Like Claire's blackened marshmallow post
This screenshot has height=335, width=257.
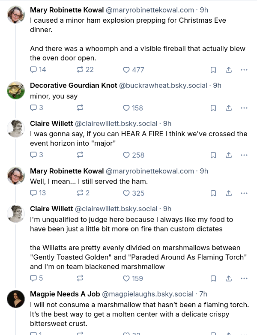(x=126, y=278)
